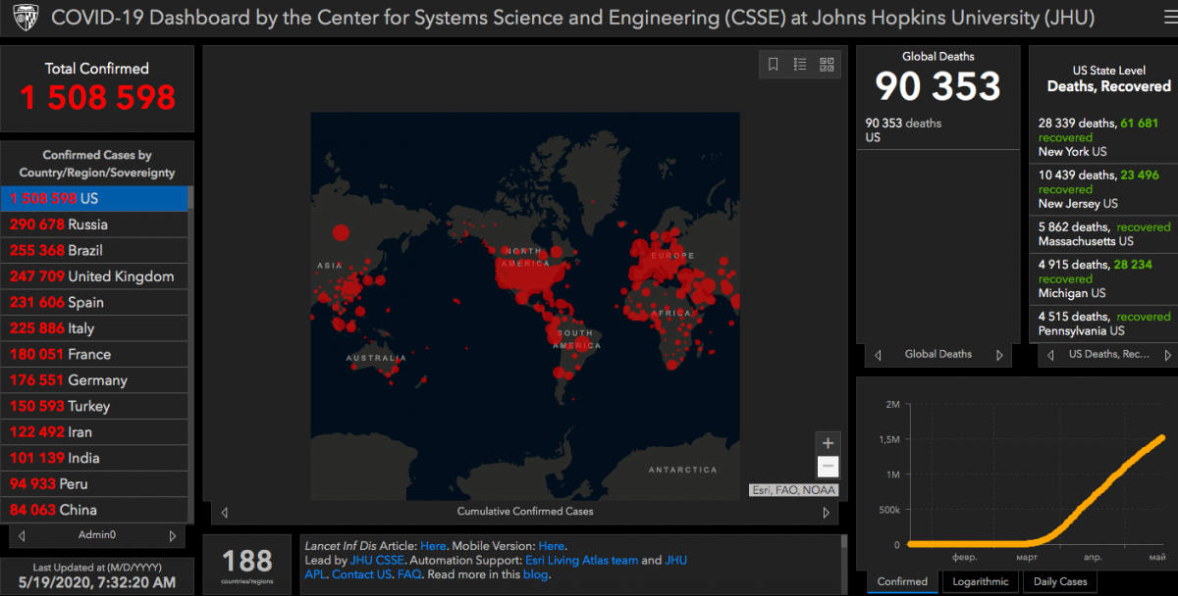Image resolution: width=1178 pixels, height=596 pixels.
Task: Click the Massachusetts US deaths entry
Action: click(x=1103, y=233)
